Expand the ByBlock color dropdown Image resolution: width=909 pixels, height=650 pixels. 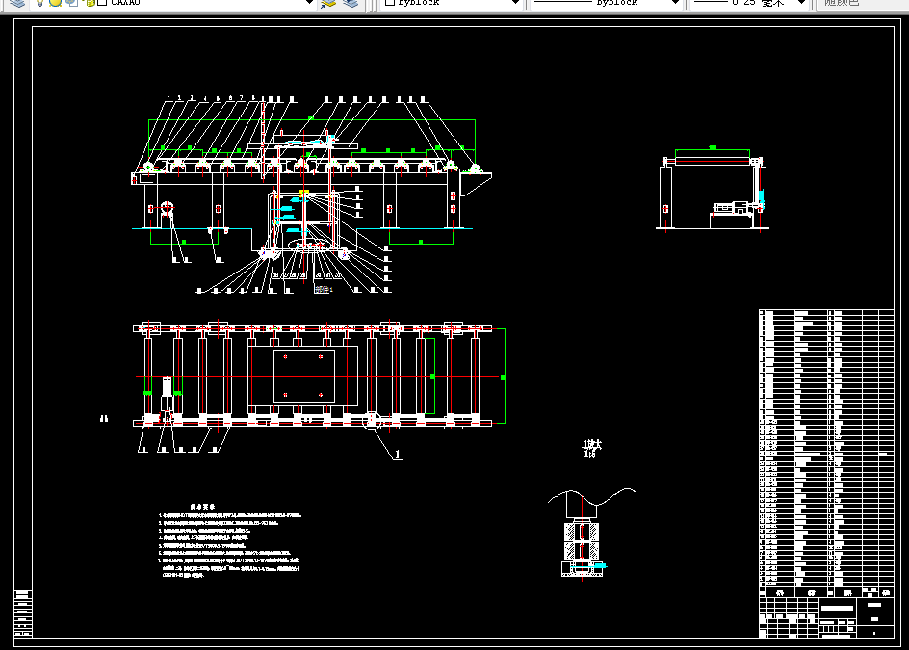(x=515, y=2)
